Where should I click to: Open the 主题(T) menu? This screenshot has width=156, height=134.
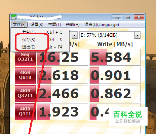pos(54,25)
